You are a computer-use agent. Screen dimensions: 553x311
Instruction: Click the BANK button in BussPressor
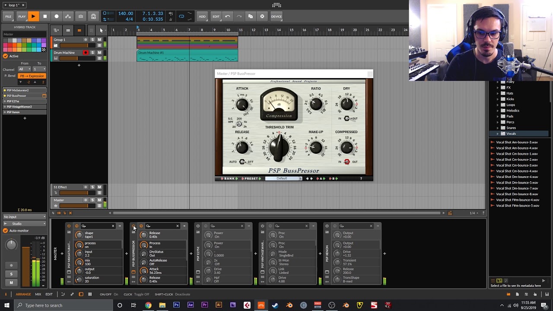point(229,178)
